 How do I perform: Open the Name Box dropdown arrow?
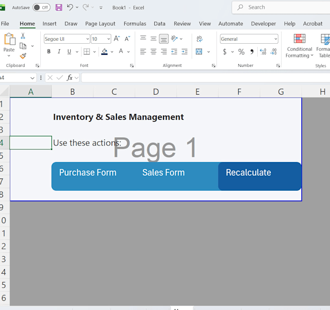click(32, 78)
